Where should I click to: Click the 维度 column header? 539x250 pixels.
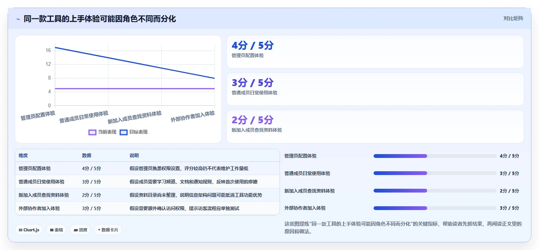coord(23,156)
